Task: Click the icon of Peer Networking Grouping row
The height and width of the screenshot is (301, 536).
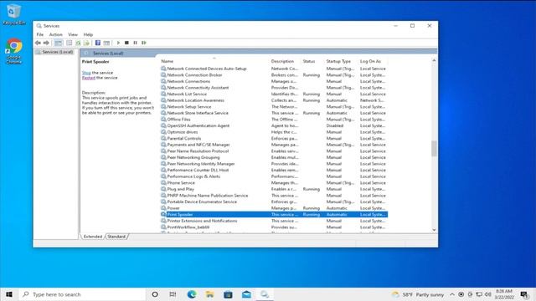Action: [163, 157]
